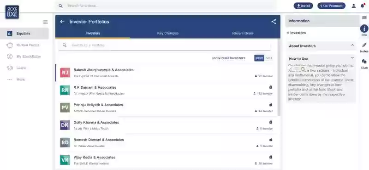Open the Notes pencil icon

pyautogui.click(x=364, y=45)
